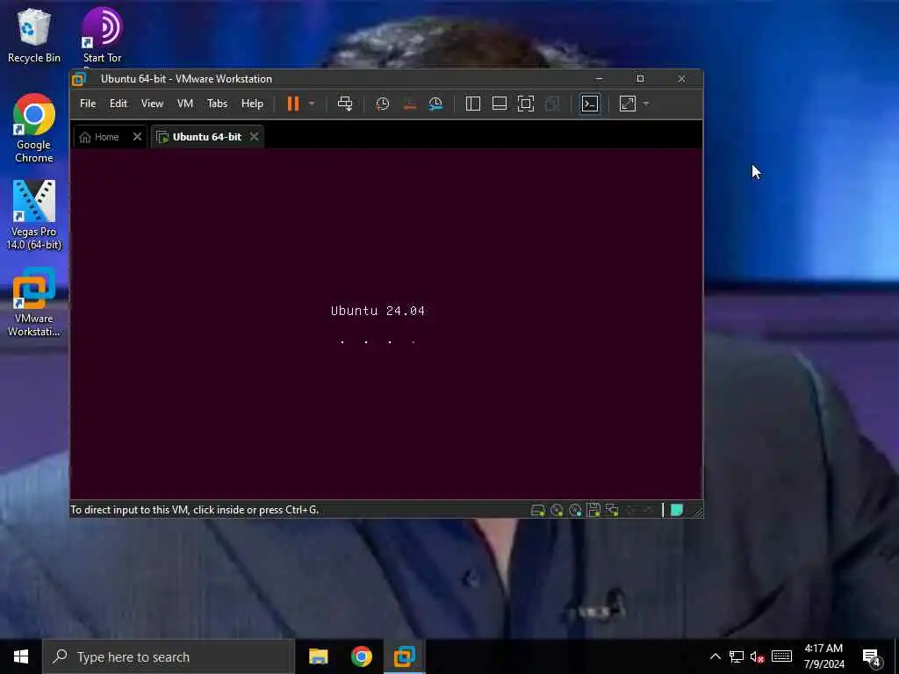
Task: Click the VMware Workstation taskbar button
Action: coord(405,656)
